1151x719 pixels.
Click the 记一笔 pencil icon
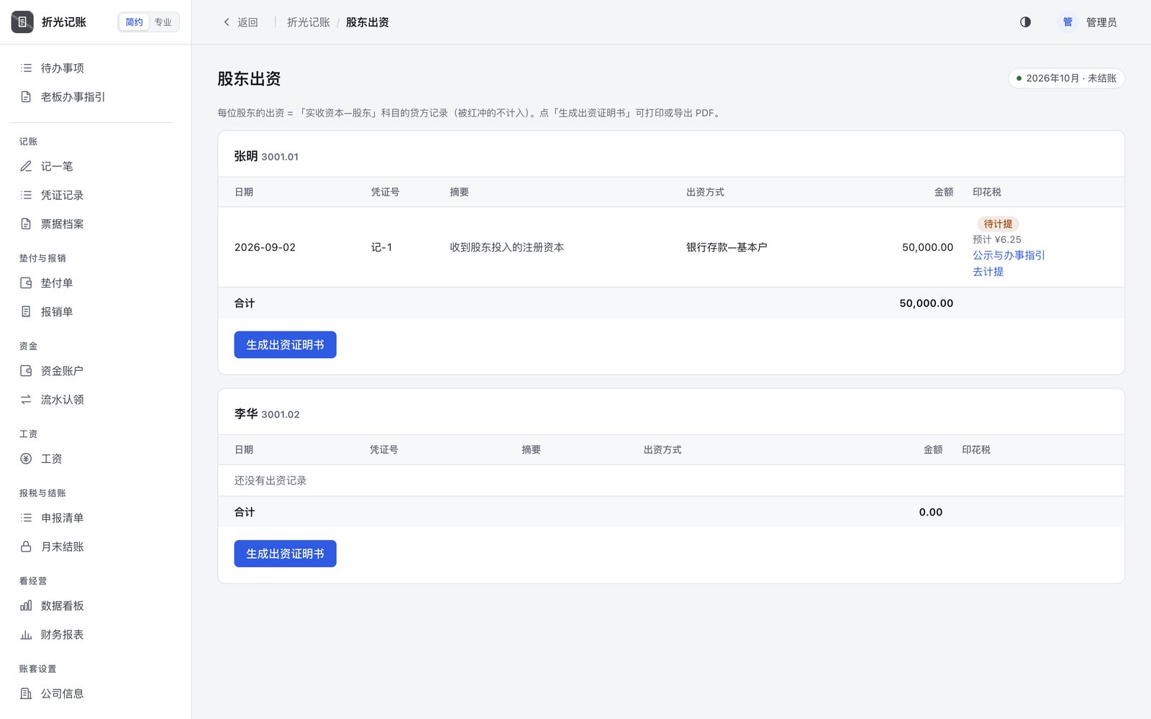click(27, 167)
